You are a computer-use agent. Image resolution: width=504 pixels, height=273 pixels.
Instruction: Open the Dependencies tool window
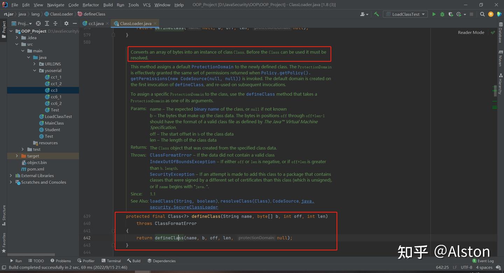pos(161,261)
